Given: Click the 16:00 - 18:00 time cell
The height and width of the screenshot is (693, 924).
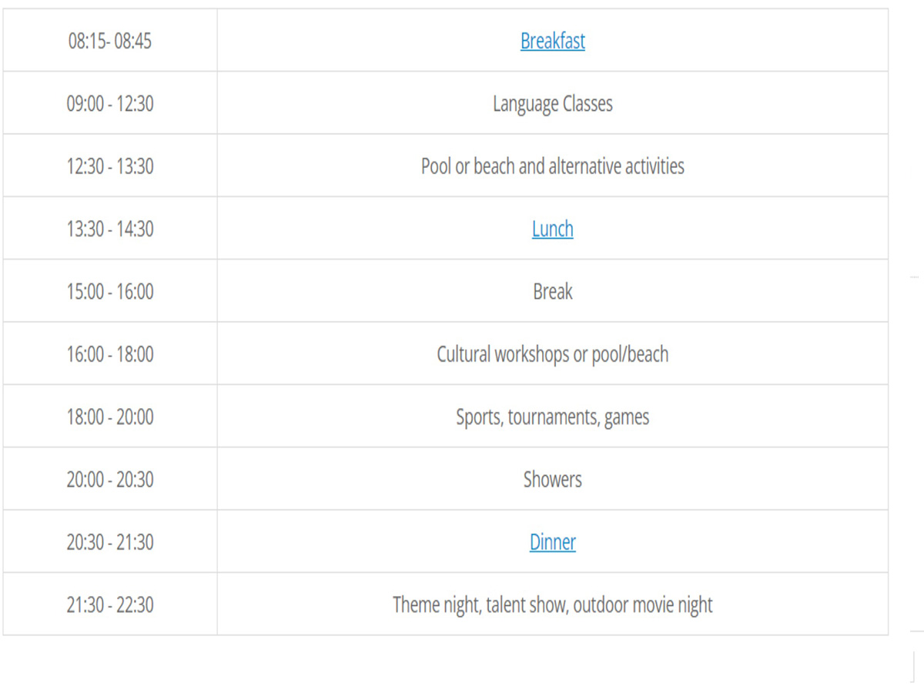Looking at the screenshot, I should click(x=110, y=354).
